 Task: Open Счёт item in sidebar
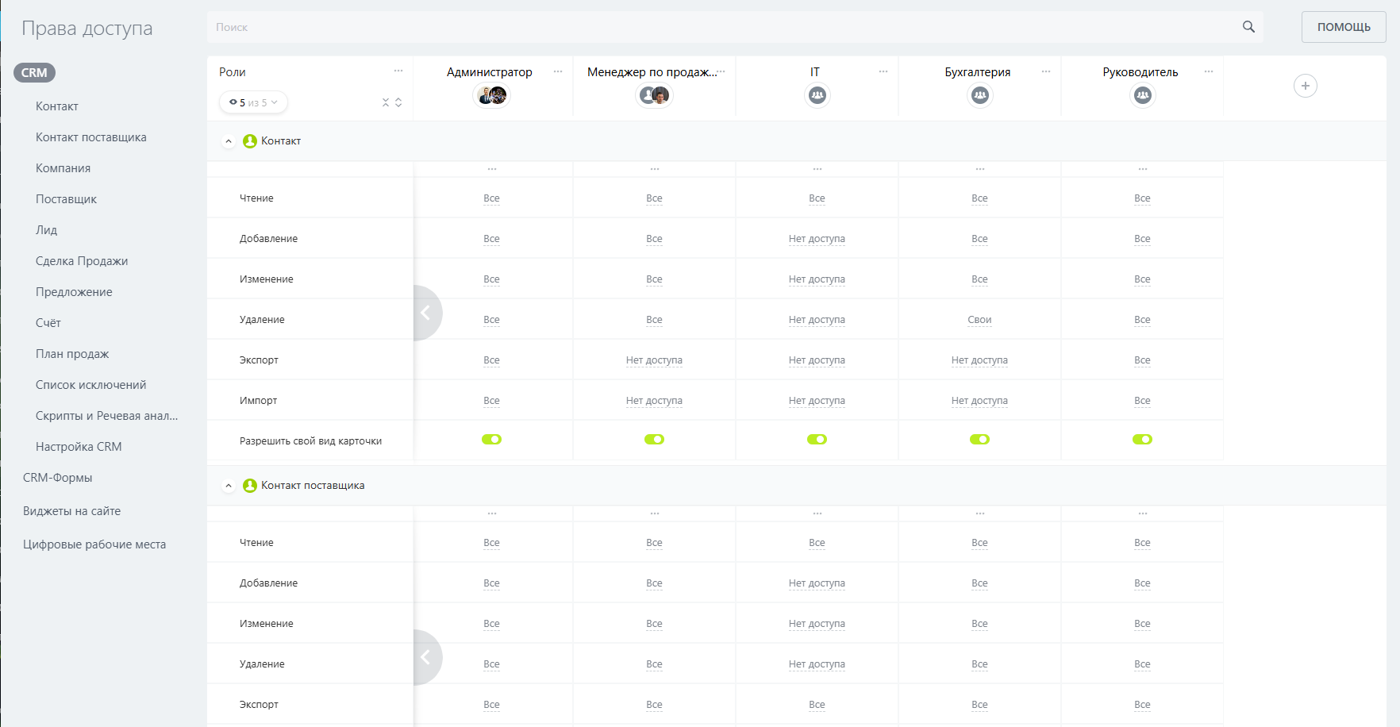(x=48, y=323)
